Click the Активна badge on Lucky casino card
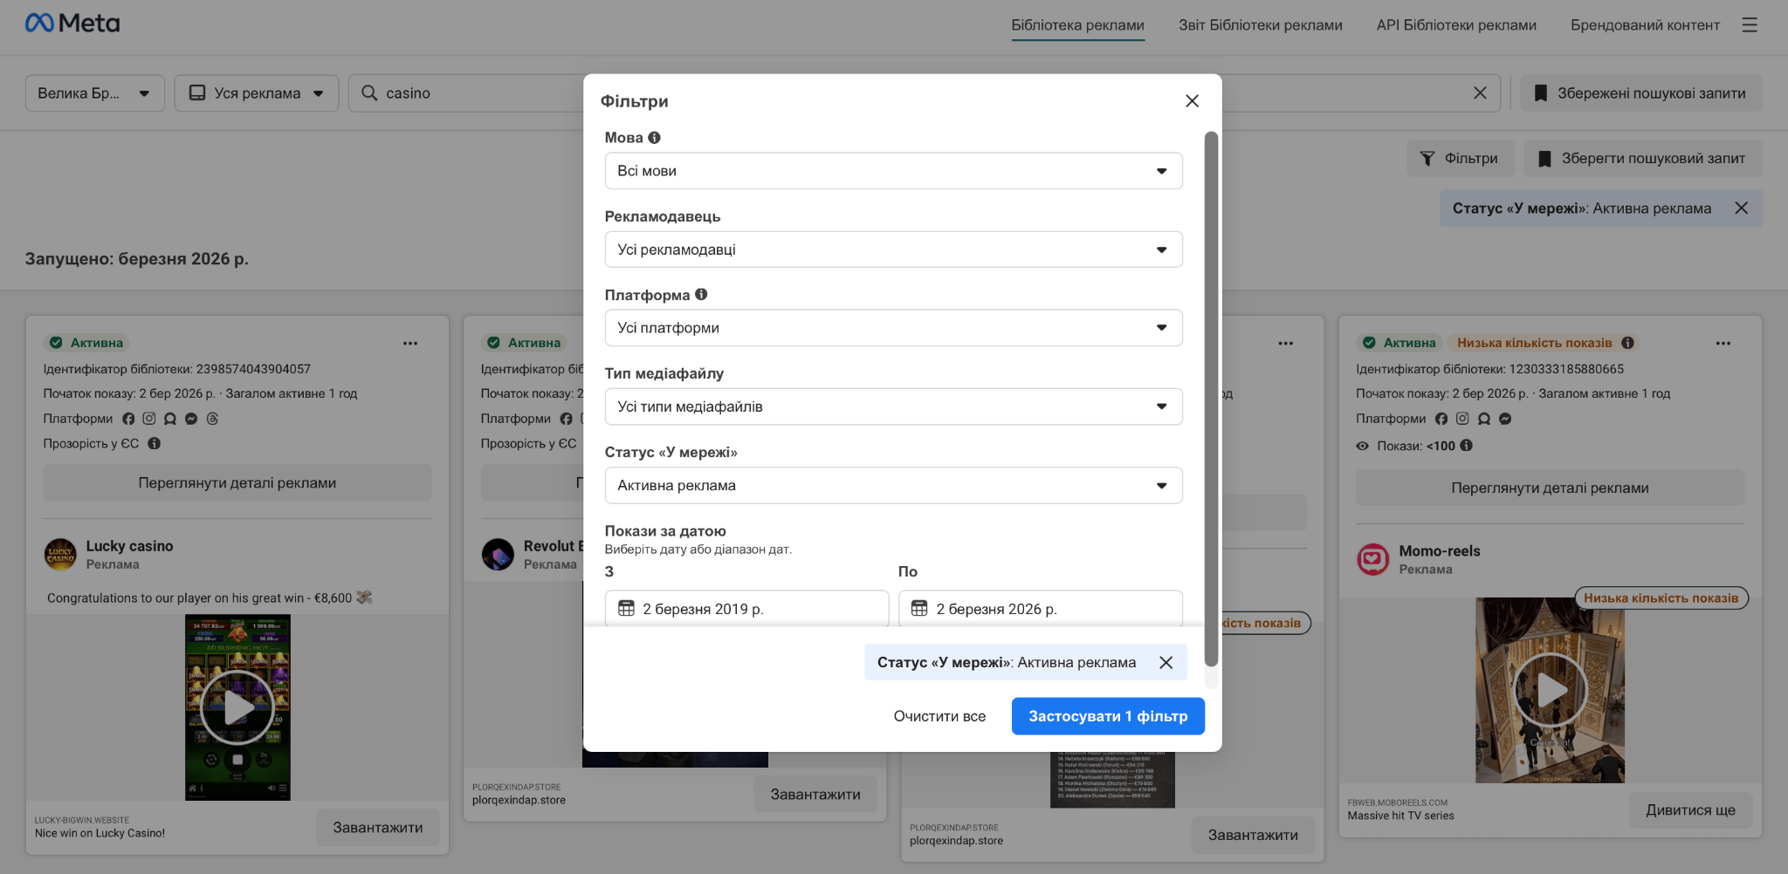 [x=86, y=344]
